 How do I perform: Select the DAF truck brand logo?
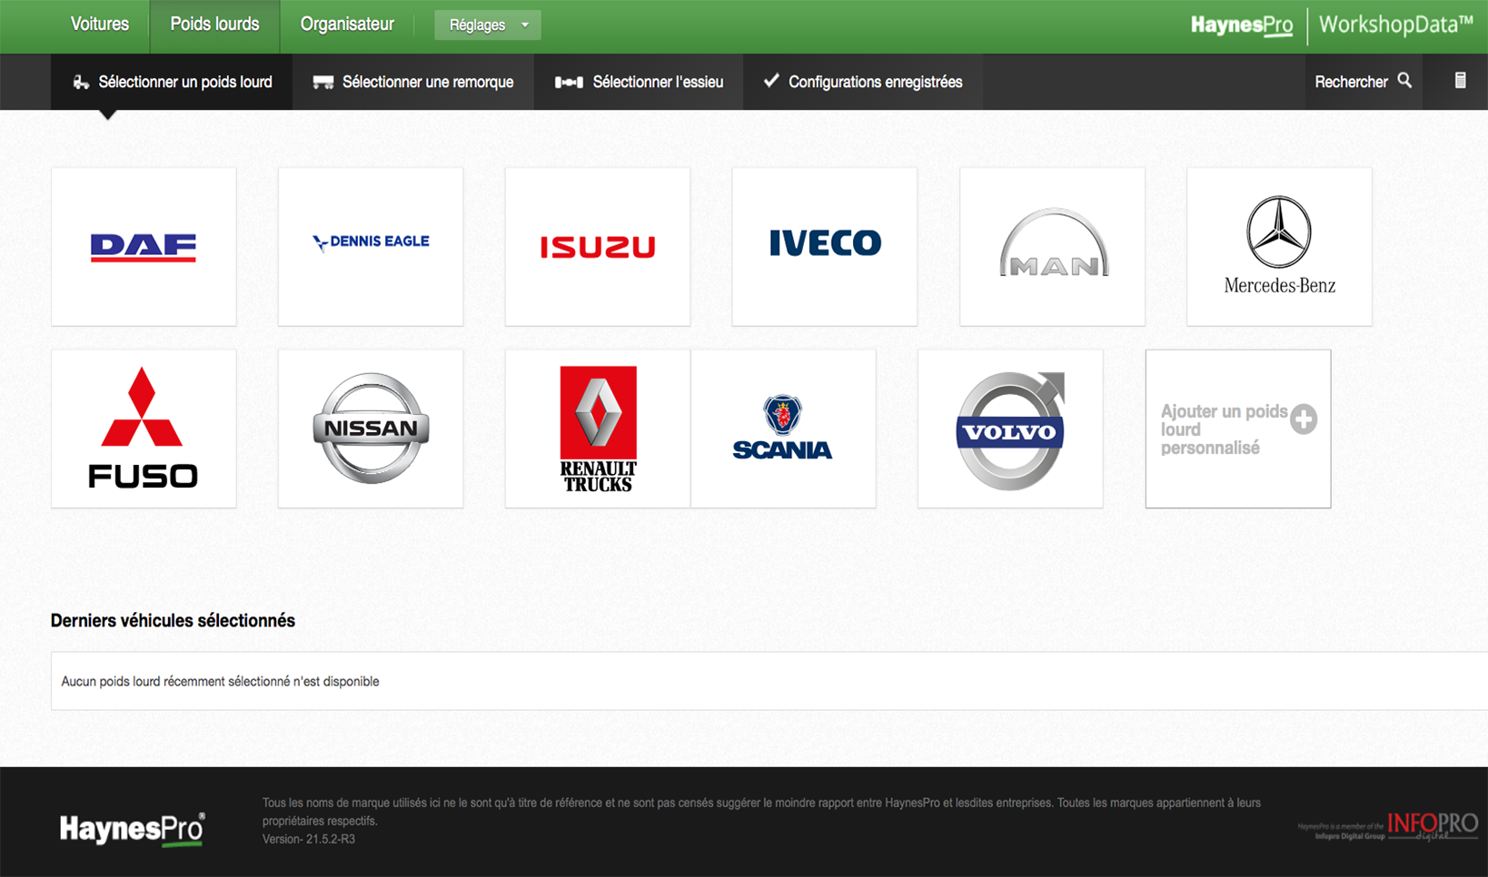coord(144,246)
